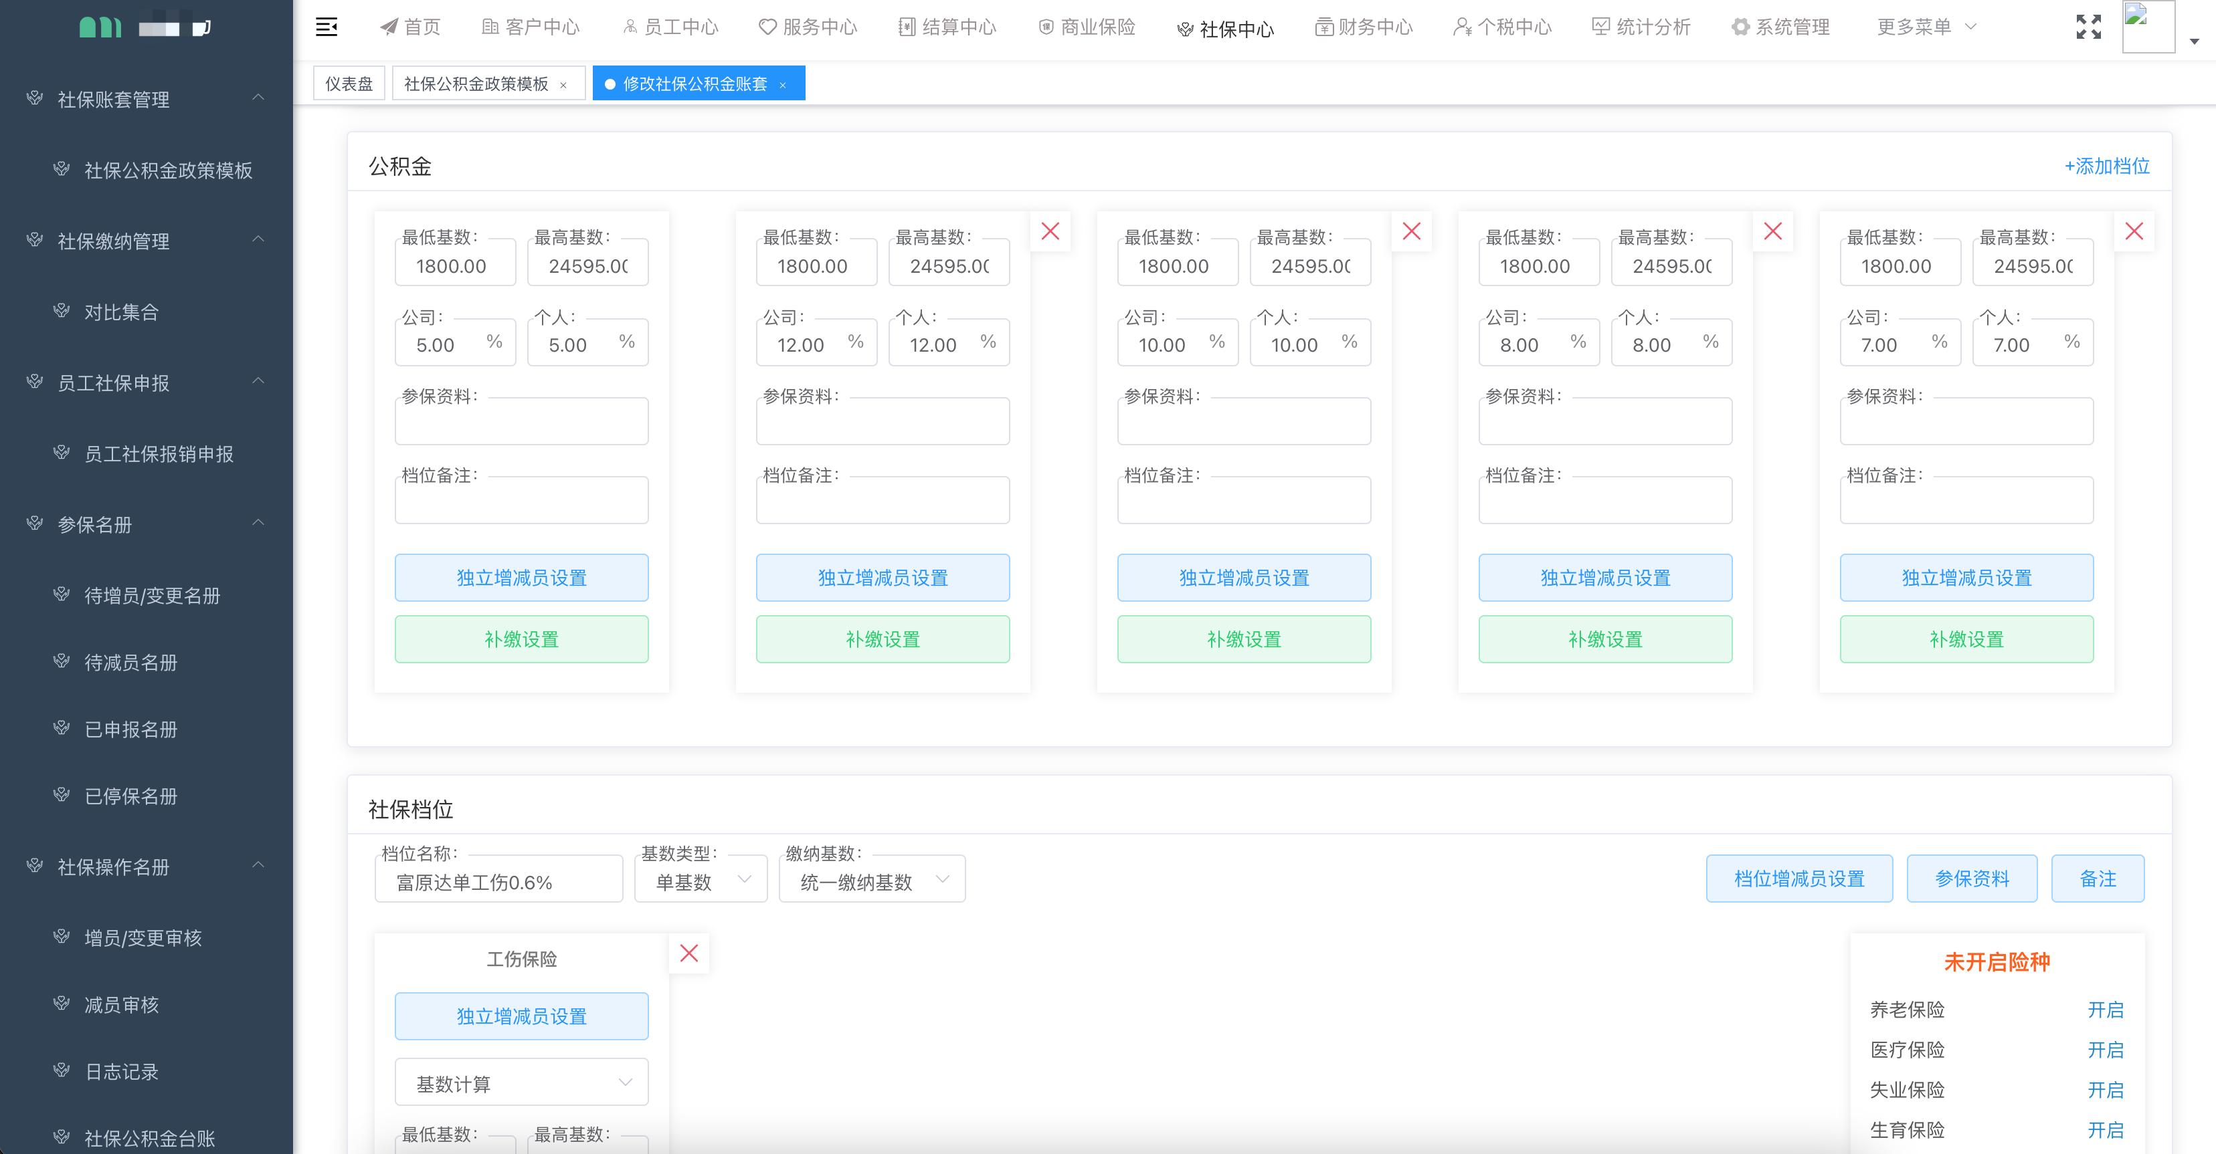
Task: Click the 系统管理 gear icon
Action: pos(1740,27)
